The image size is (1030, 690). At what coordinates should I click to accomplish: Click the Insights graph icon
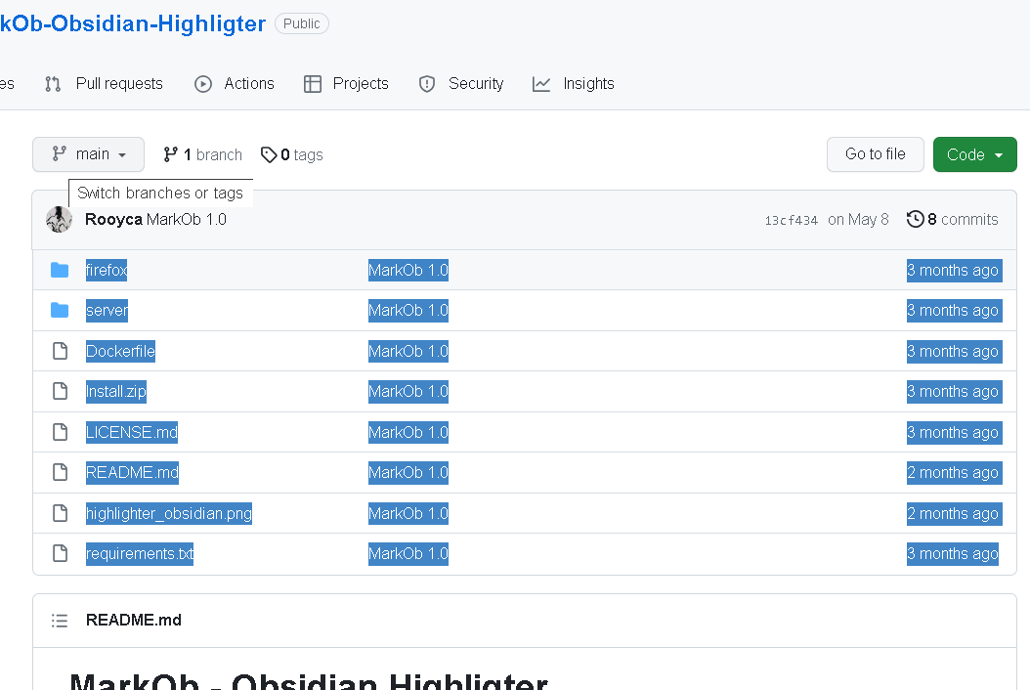(541, 84)
